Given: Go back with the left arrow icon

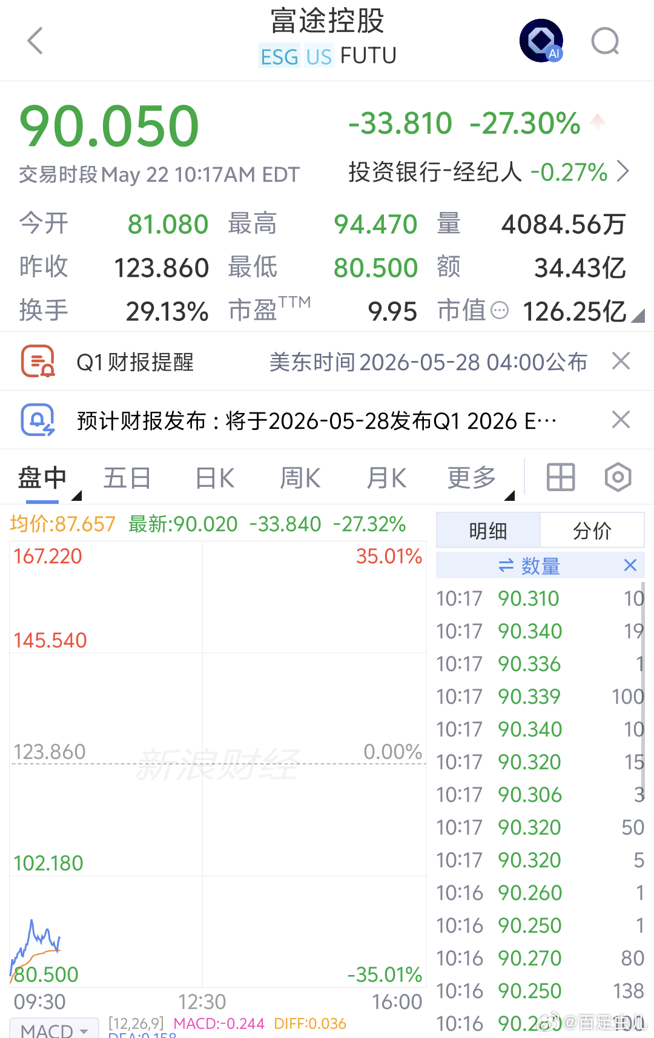Looking at the screenshot, I should 35,41.
